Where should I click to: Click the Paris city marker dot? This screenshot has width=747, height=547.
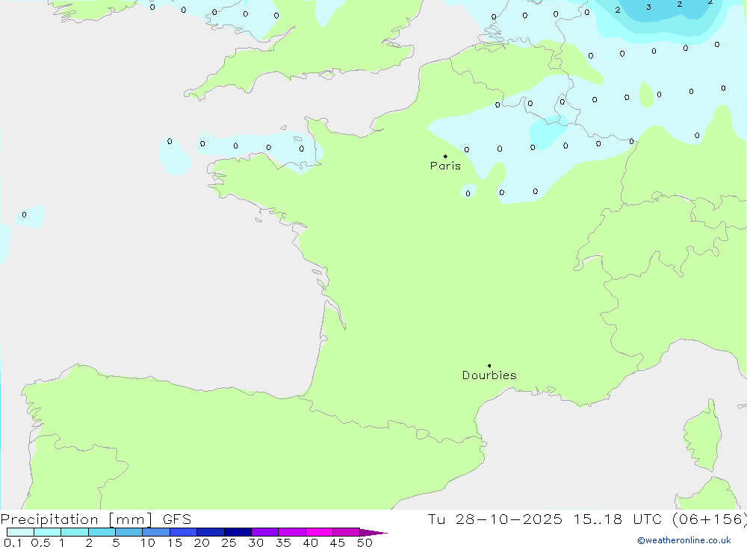click(x=445, y=156)
